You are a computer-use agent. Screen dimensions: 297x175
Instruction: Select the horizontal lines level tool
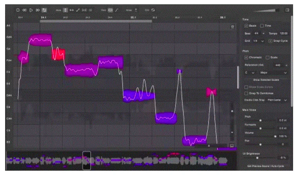coord(91,10)
